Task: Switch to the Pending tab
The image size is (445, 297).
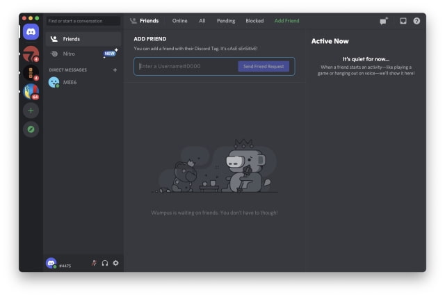Action: 226,21
